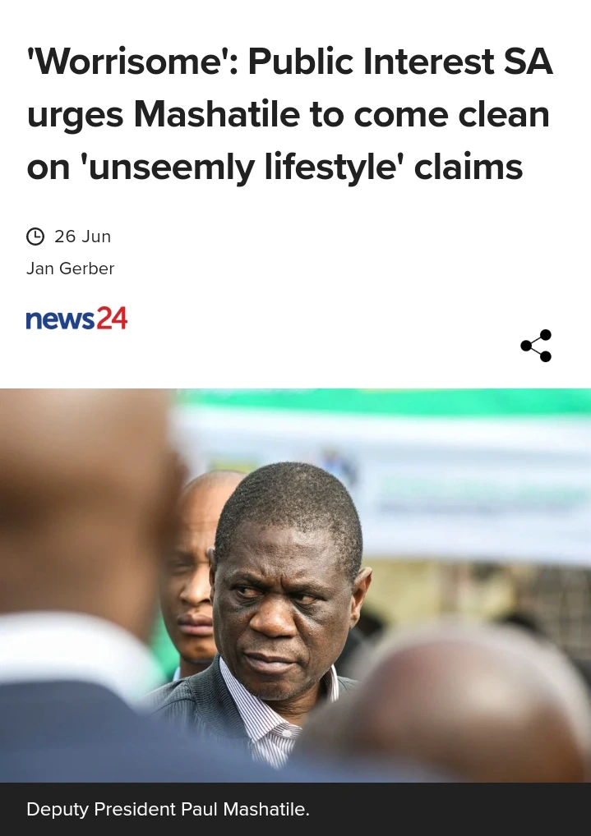The height and width of the screenshot is (836, 591).
Task: Select the caption "Deputy President Paul Mashatile."
Action: point(169,810)
